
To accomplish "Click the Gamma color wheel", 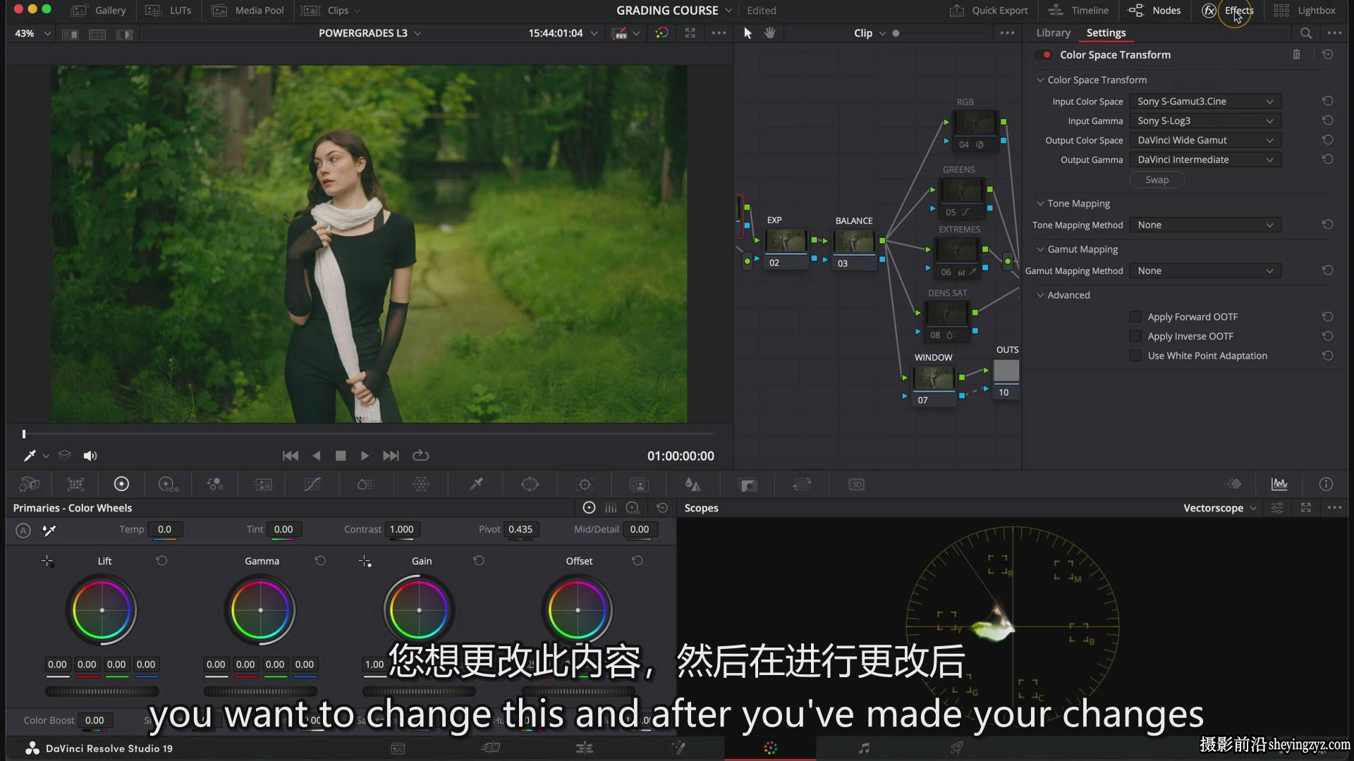I will click(260, 610).
